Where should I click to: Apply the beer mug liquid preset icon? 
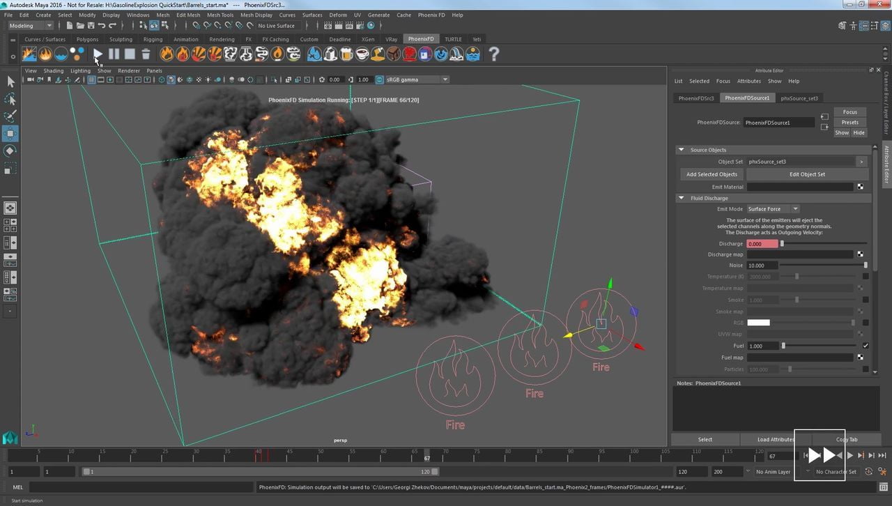coord(346,54)
